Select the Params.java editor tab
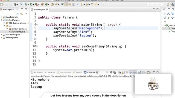 pyautogui.click(x=39, y=10)
